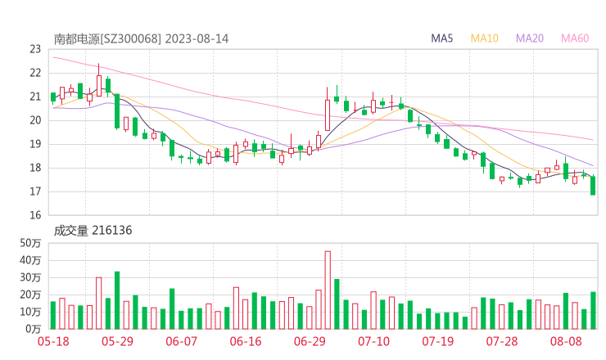Click the MA10 legend label
This screenshot has width=606, height=360.
484,38
